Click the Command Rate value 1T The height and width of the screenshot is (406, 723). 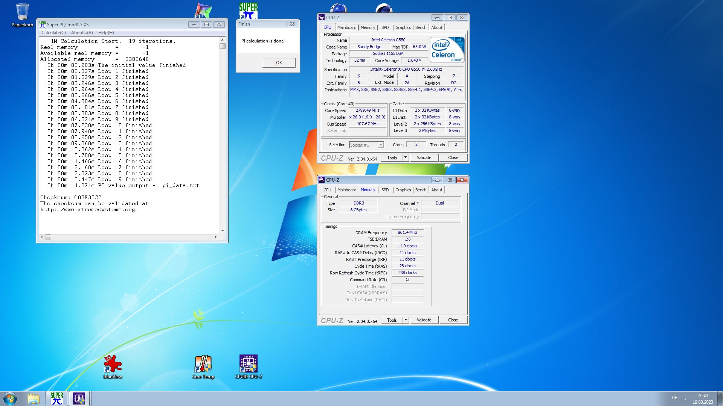pos(407,279)
